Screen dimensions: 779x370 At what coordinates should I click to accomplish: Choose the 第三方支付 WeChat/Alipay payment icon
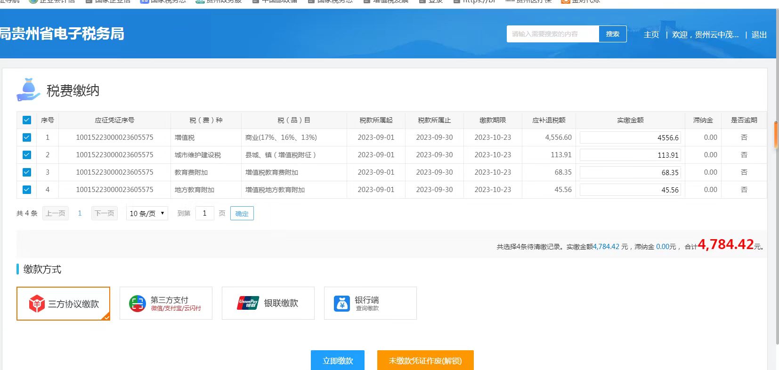(137, 304)
